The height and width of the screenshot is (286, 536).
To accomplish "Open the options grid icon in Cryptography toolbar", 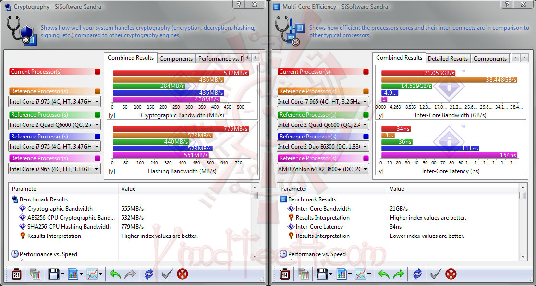I will coord(35,274).
